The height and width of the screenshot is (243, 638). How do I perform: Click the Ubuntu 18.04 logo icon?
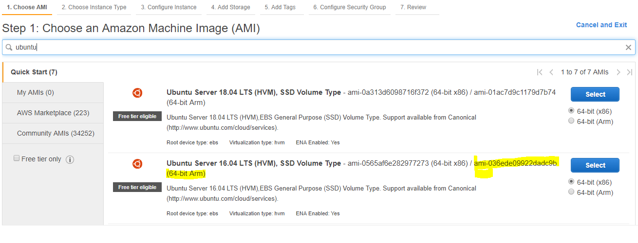[137, 93]
